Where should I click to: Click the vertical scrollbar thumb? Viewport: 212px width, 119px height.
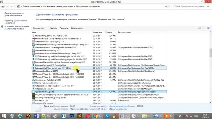tap(211, 53)
